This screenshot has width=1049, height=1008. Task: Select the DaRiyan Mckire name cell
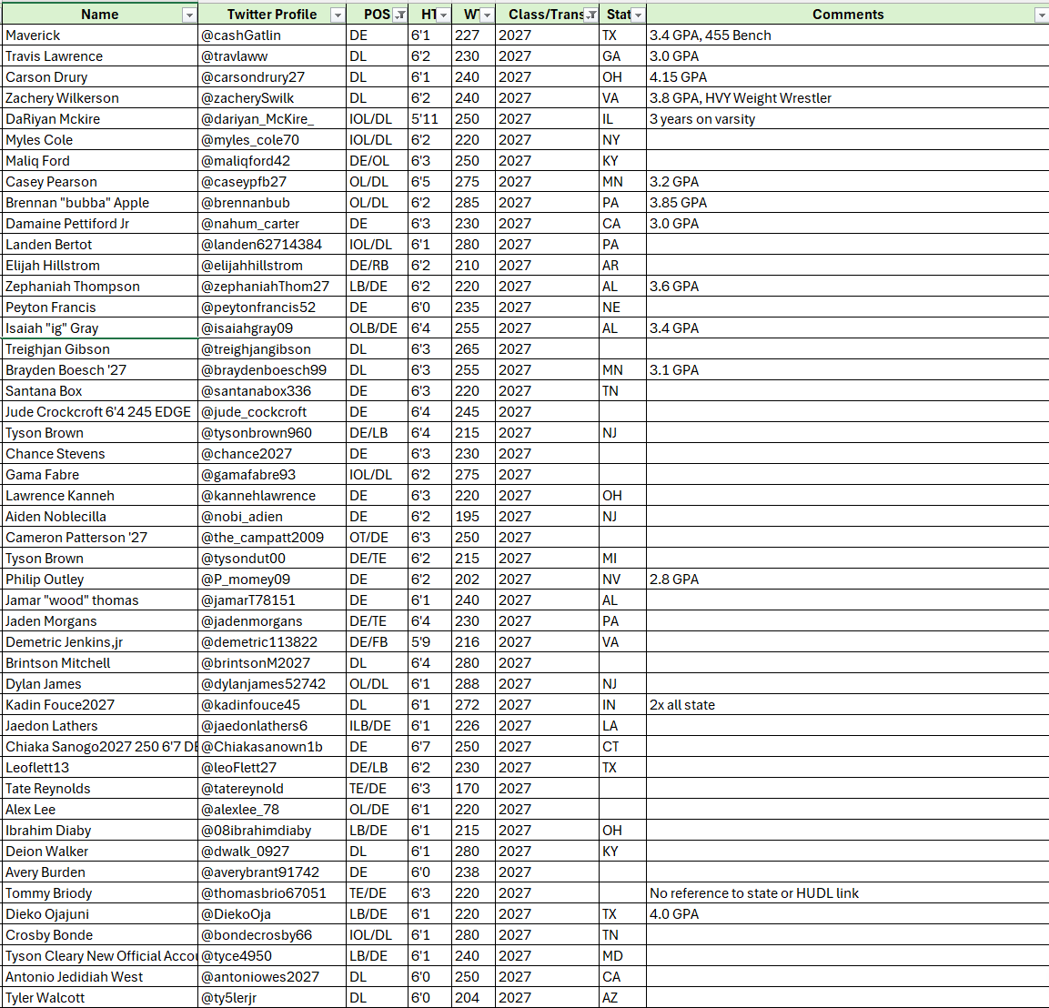pos(100,119)
